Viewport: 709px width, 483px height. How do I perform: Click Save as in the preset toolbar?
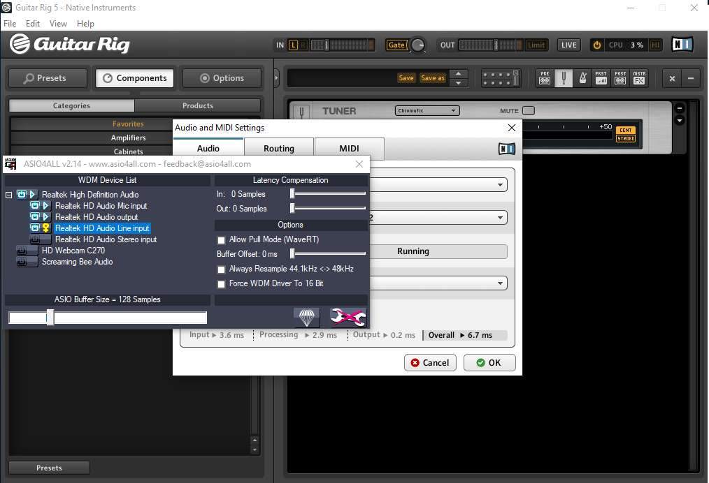433,78
